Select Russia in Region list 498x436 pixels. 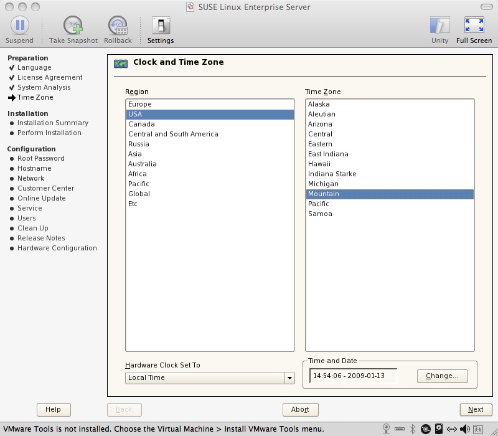[210, 144]
